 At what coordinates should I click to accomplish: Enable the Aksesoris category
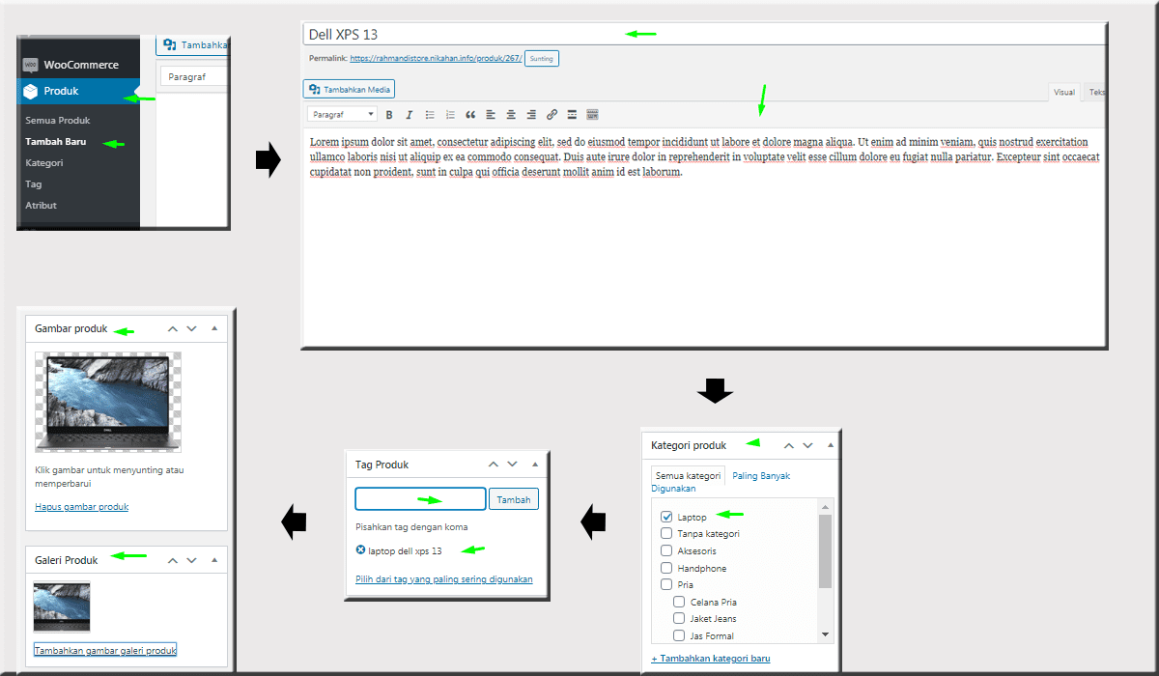[x=666, y=550]
